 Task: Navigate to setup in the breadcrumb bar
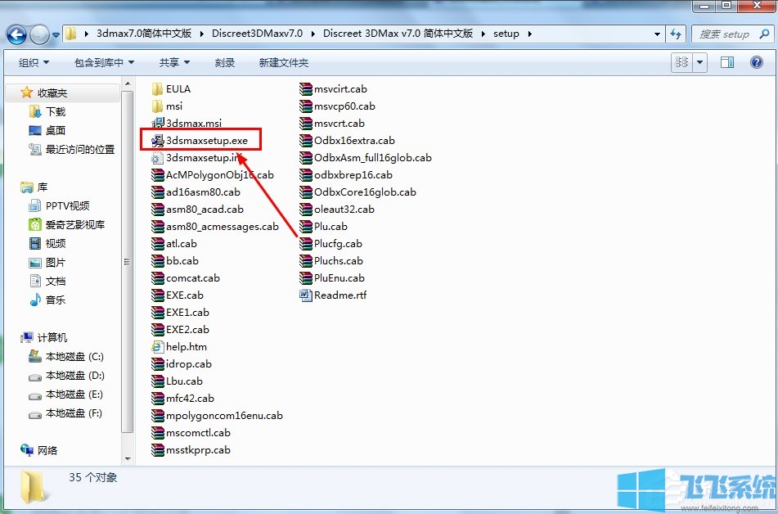(x=506, y=34)
